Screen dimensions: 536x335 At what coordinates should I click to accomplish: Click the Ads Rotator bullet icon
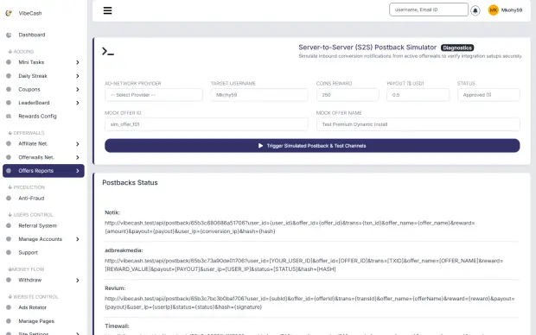click(9, 307)
